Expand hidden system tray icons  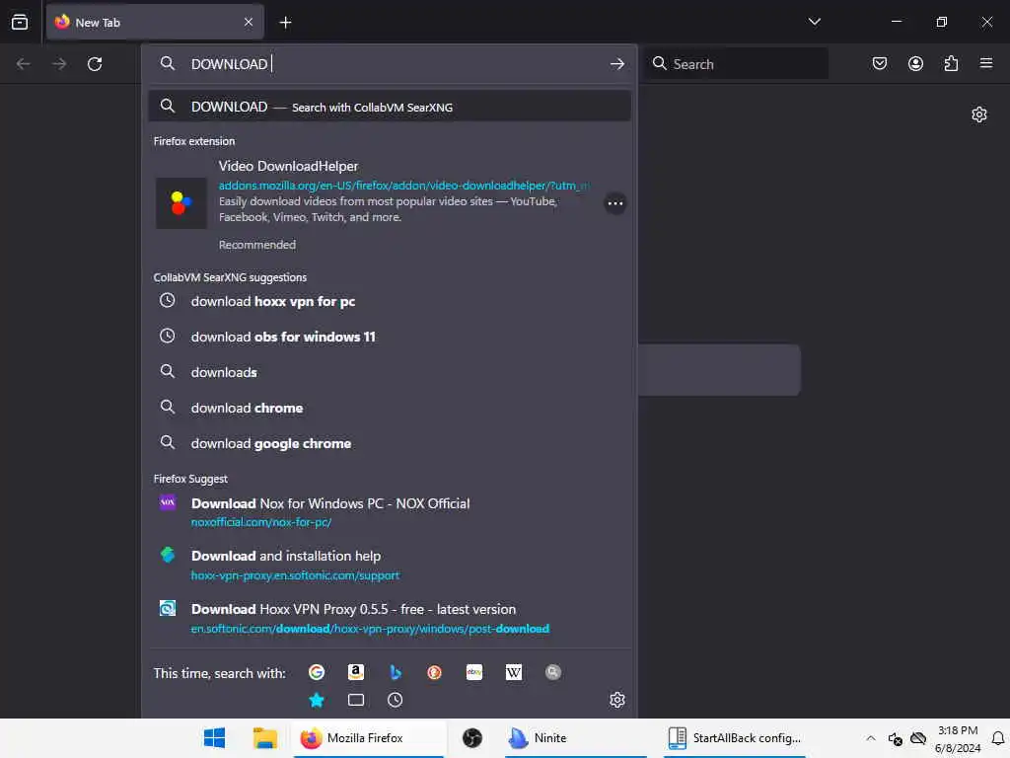point(870,738)
